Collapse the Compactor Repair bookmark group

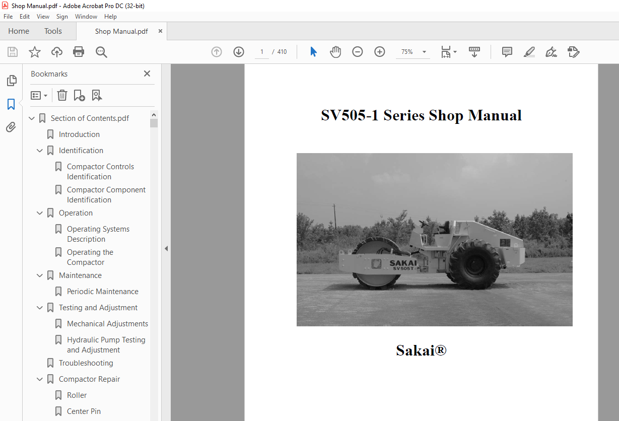coord(40,379)
